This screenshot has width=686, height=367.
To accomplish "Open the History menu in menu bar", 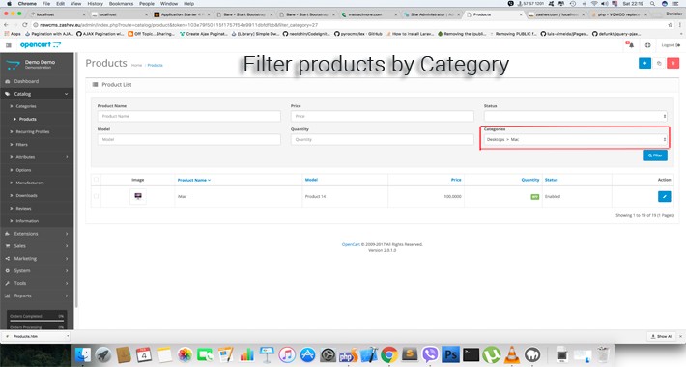I will 95,4.
